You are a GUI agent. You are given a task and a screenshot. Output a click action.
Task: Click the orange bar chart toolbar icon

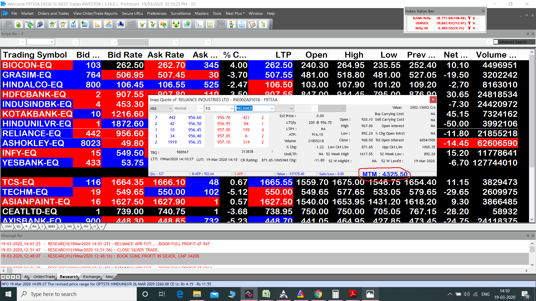point(97,25)
